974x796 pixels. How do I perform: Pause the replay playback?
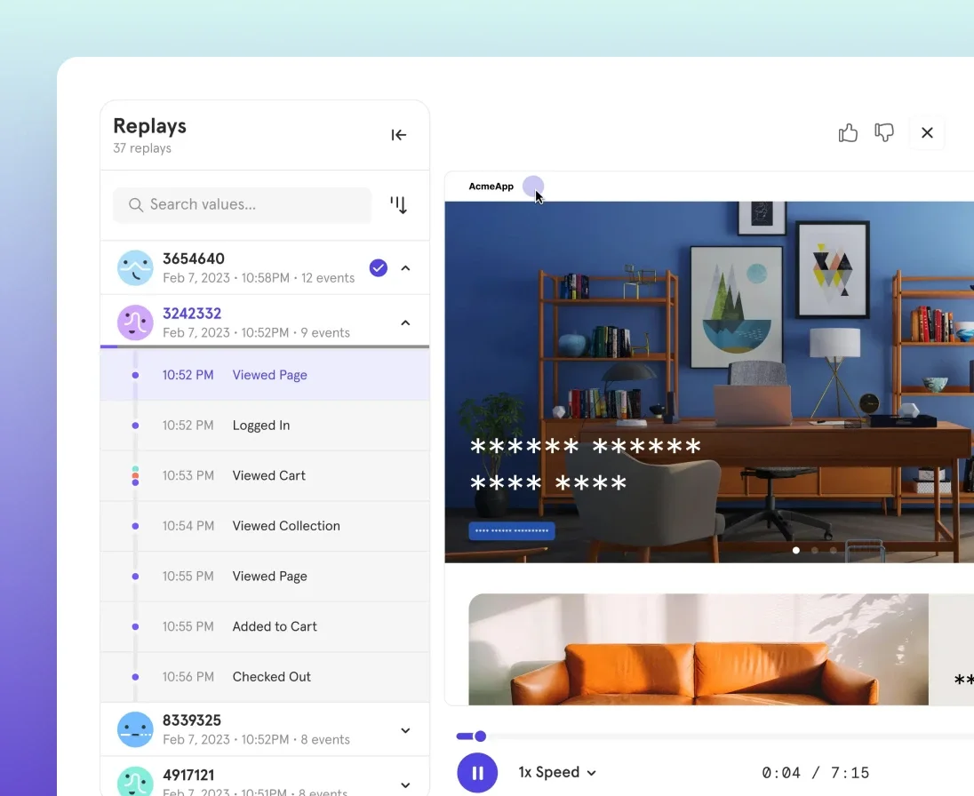coord(477,772)
